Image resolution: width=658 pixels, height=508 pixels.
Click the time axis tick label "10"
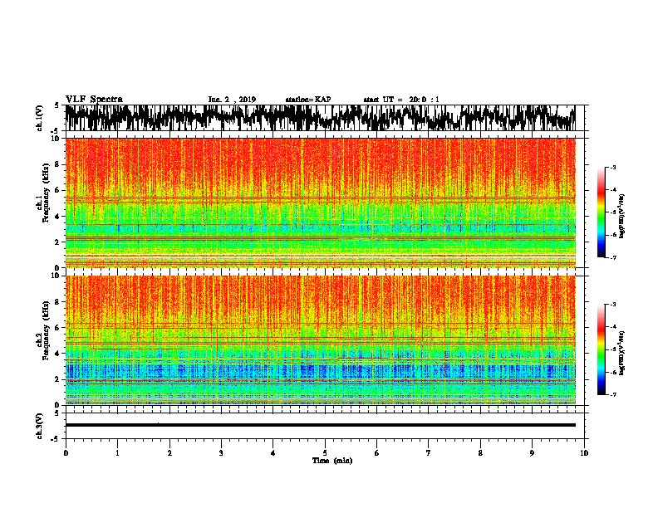[584, 453]
